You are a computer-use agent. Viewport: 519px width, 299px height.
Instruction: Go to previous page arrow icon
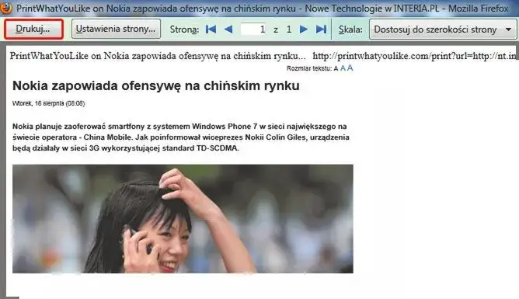click(x=228, y=30)
